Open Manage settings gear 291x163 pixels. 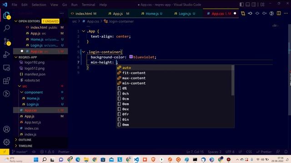coord(7,142)
